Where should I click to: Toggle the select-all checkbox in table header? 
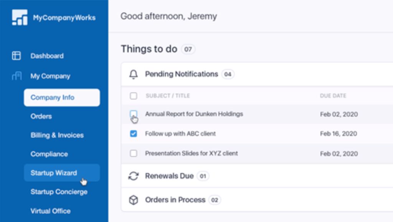click(x=133, y=96)
